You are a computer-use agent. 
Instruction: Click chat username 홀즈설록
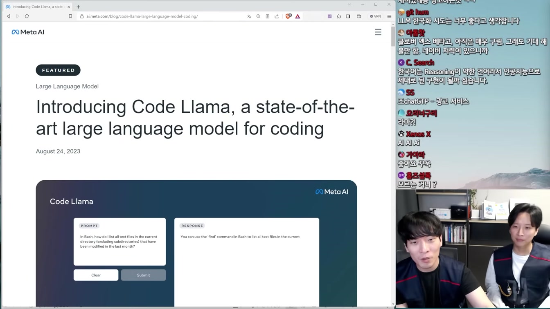pyautogui.click(x=418, y=175)
